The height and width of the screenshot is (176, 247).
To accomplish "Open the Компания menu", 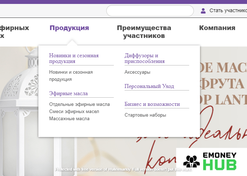I will click(x=217, y=28).
